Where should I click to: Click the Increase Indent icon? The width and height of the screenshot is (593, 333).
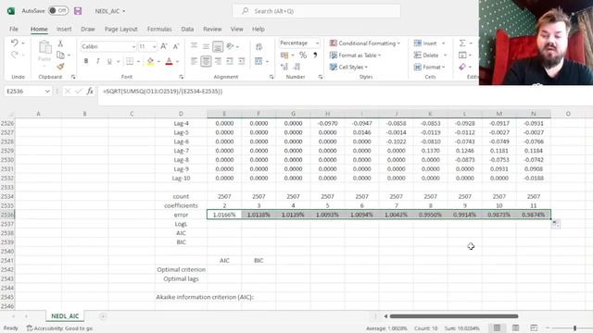coord(241,61)
